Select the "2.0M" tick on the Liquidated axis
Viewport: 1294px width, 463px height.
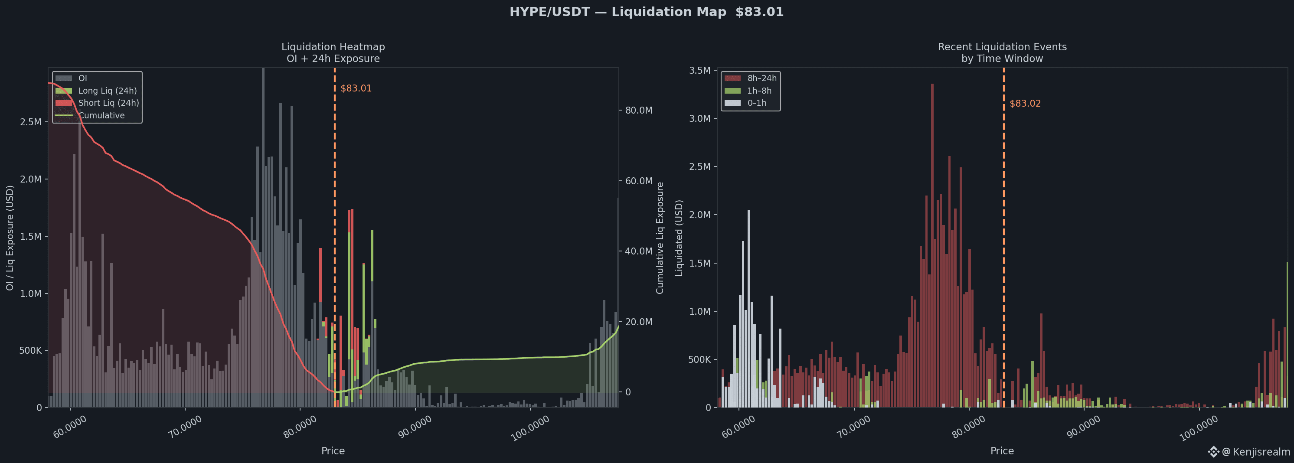tap(700, 215)
